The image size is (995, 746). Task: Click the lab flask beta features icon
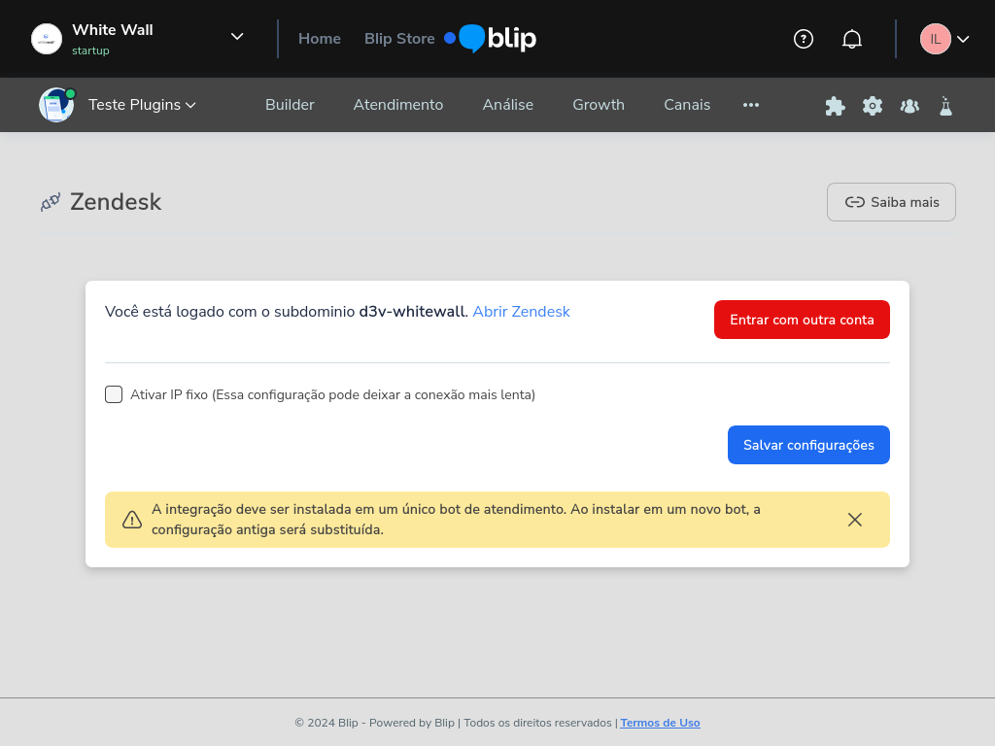945,105
